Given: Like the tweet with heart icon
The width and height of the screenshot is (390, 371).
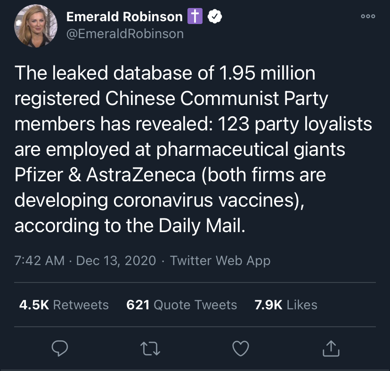Looking at the screenshot, I should [x=241, y=348].
